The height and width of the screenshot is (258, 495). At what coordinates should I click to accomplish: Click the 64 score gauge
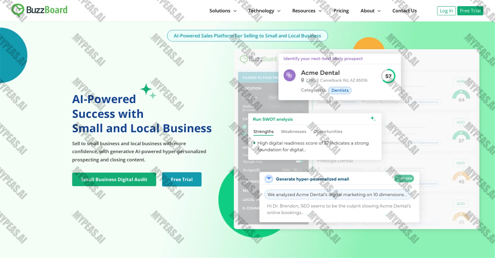[x=461, y=96]
